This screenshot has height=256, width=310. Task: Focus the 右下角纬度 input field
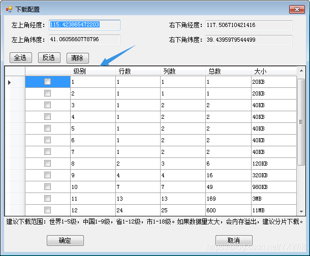click(x=249, y=40)
